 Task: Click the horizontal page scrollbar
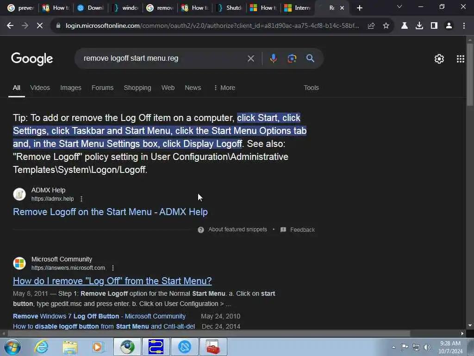209,334
